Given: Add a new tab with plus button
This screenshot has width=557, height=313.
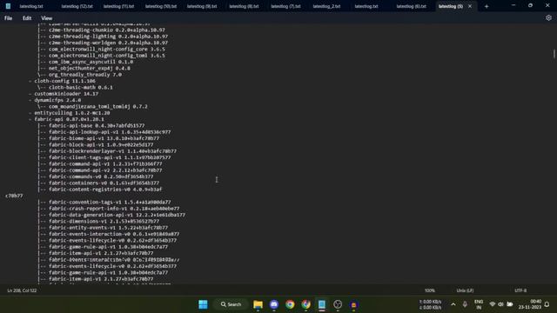Looking at the screenshot, I should (487, 6).
